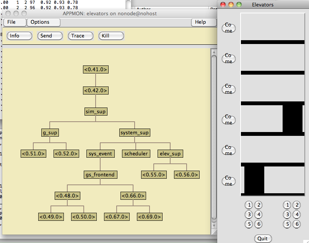Click the Kill button in APPMON

click(111, 36)
